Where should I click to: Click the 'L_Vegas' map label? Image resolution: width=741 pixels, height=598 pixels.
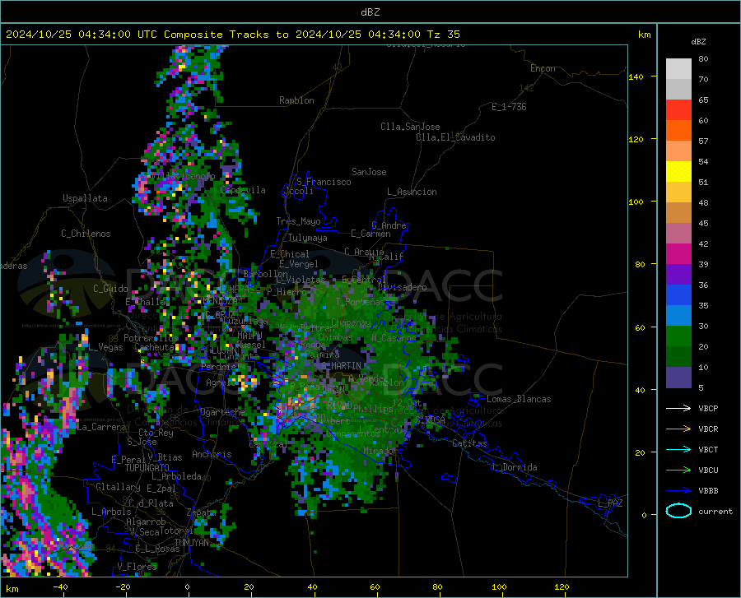coord(105,347)
